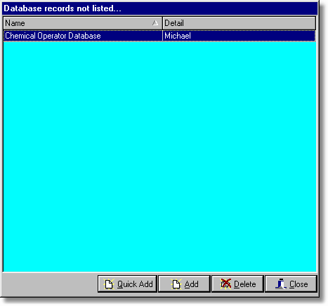The height and width of the screenshot is (306, 328).
Task: Click the 'Database records not listed...' title bar
Action: point(159,8)
